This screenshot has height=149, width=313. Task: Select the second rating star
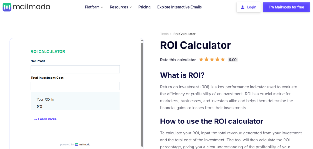pos(206,59)
